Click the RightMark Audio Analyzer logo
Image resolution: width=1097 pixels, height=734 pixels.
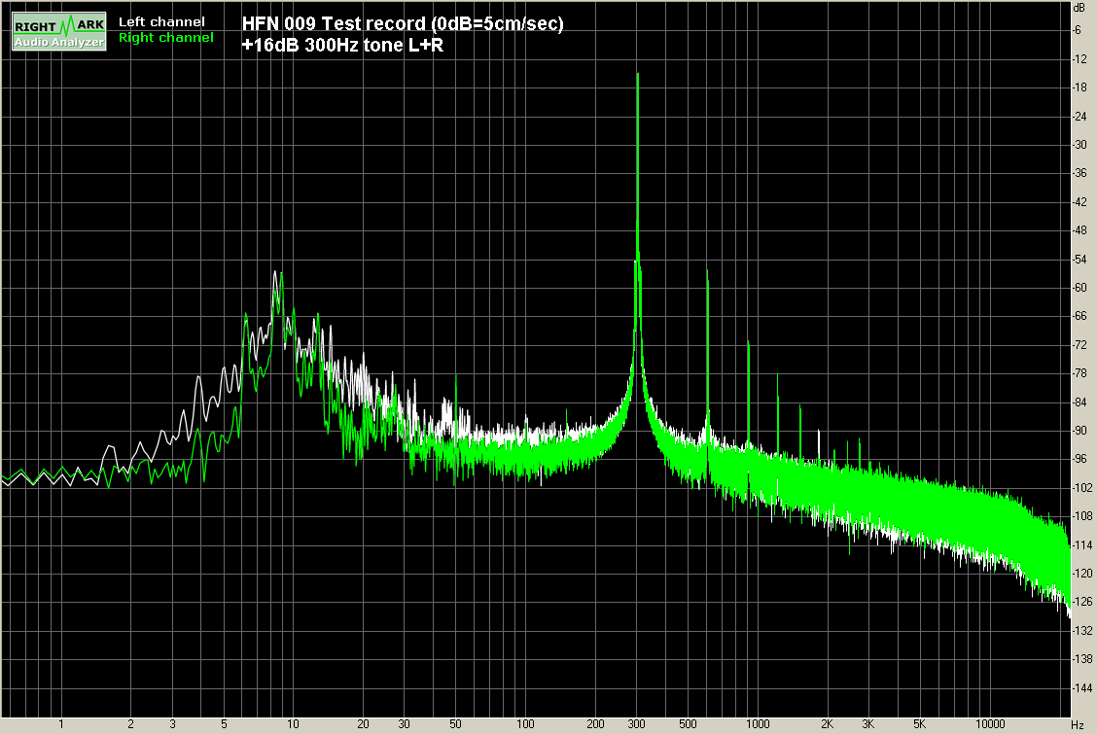(59, 31)
